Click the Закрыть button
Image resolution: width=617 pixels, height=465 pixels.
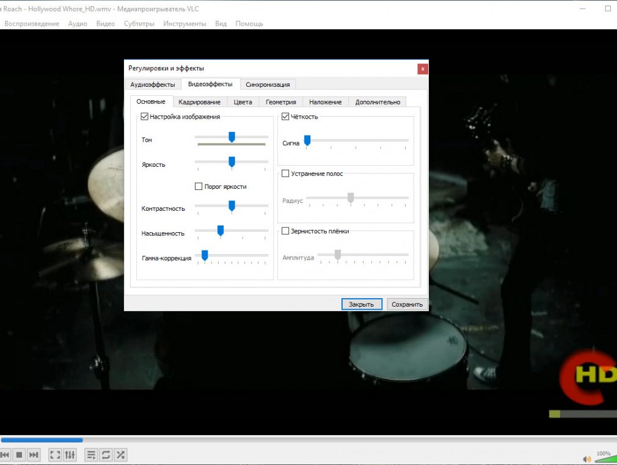362,304
